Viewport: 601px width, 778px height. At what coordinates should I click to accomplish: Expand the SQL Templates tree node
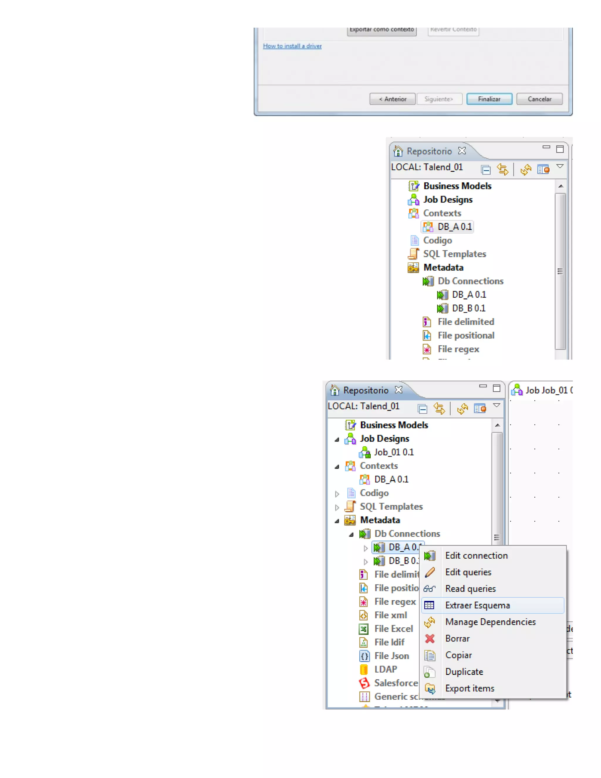[x=337, y=507]
